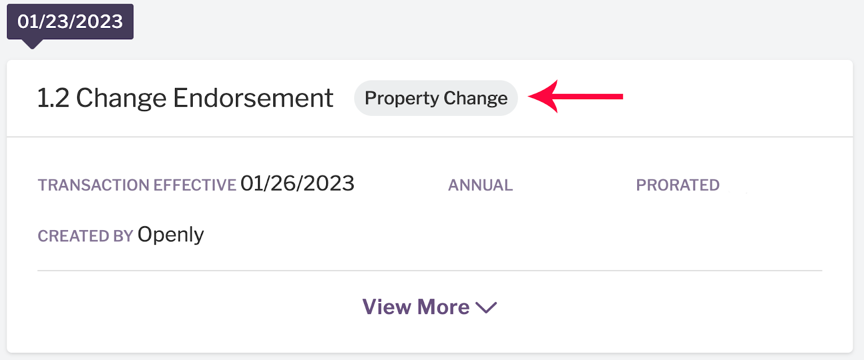Click the word Property inside the gray pill
Screen dimensions: 864x360
pyautogui.click(x=402, y=99)
